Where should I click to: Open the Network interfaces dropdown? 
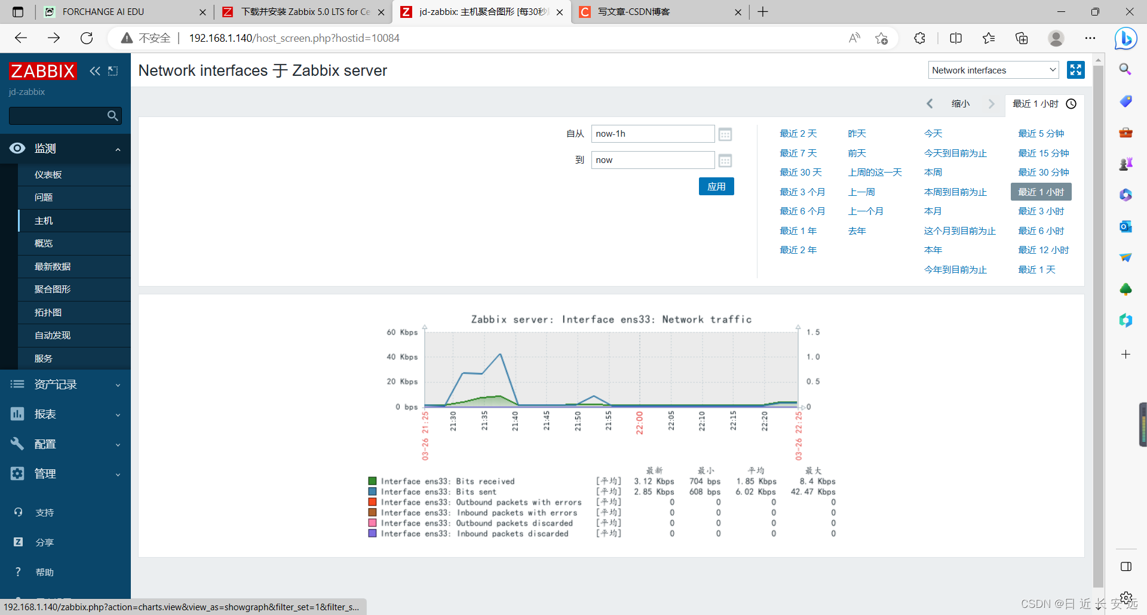coord(993,70)
